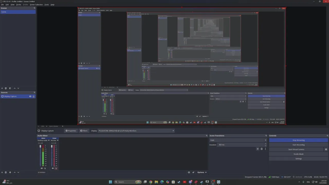Open Mic/Aux options dropdown arrow
The width and height of the screenshot is (329, 185).
click(58, 141)
